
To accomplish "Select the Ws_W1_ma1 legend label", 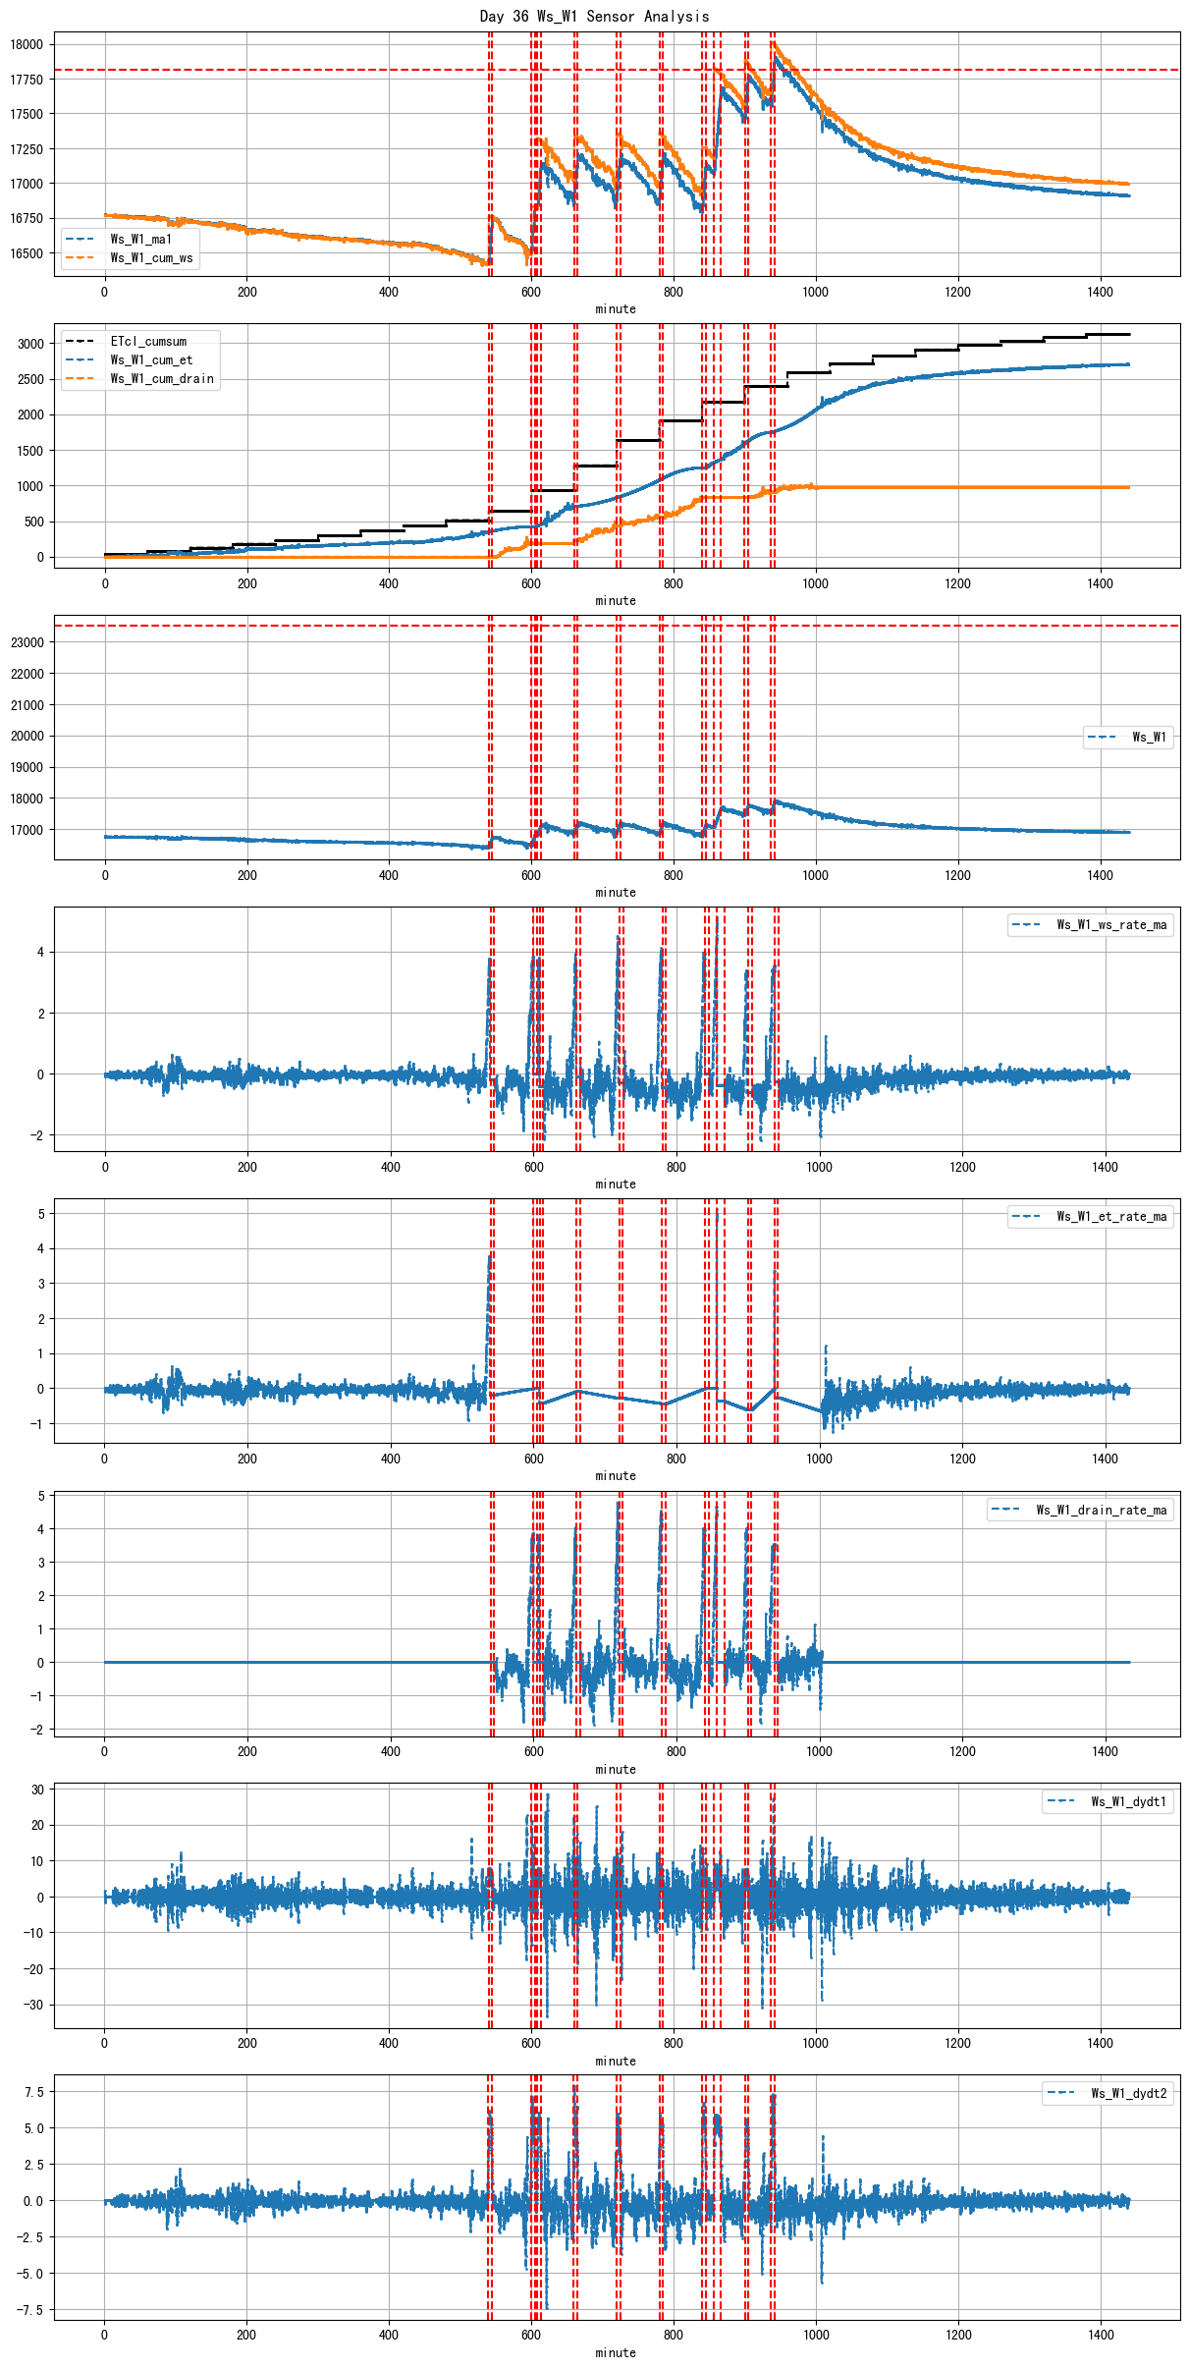I will 140,240.
